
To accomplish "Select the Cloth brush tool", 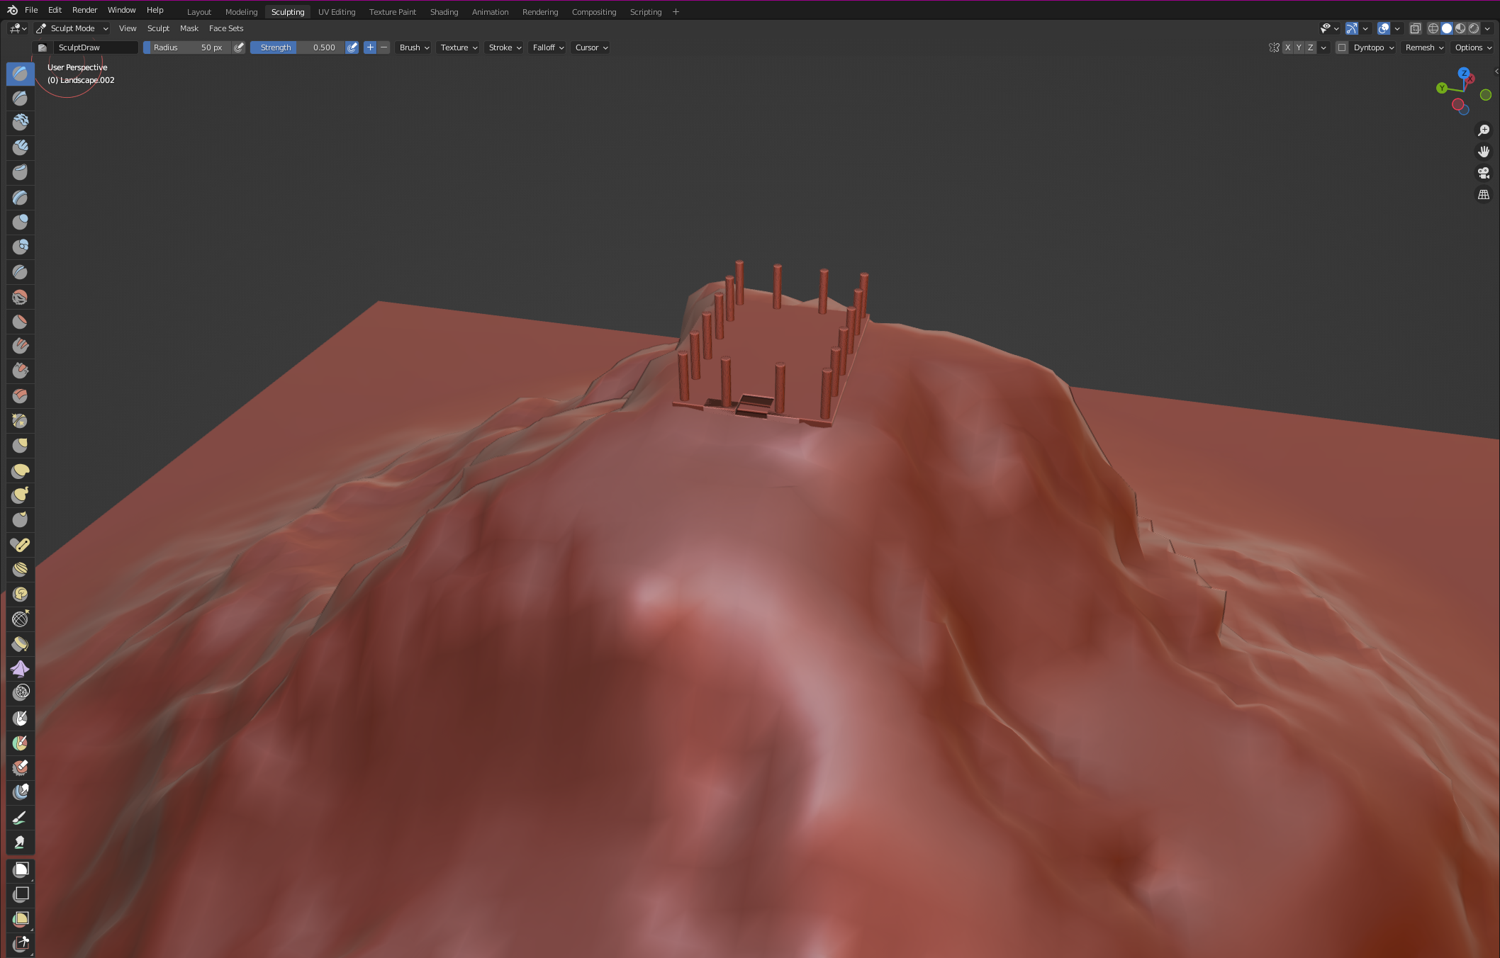I will tap(20, 669).
